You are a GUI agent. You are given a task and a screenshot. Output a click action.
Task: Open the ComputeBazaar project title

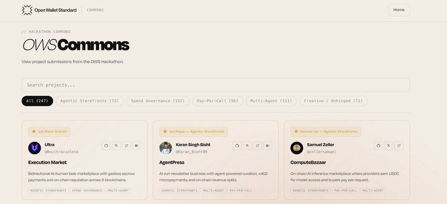pyautogui.click(x=308, y=162)
